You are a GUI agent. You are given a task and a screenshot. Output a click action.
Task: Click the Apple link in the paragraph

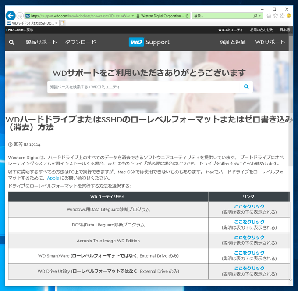[x=53, y=178]
